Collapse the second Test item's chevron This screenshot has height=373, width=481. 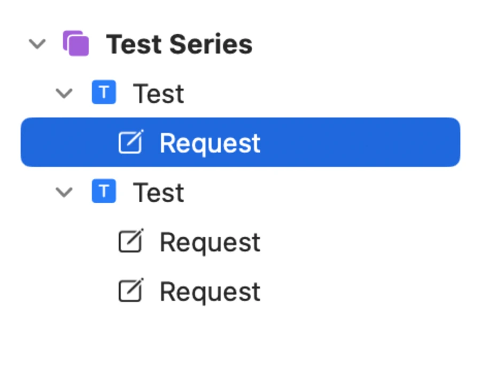(x=64, y=192)
